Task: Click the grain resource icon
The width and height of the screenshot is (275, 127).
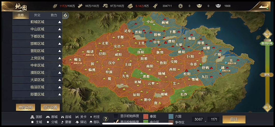Action: point(55,6)
